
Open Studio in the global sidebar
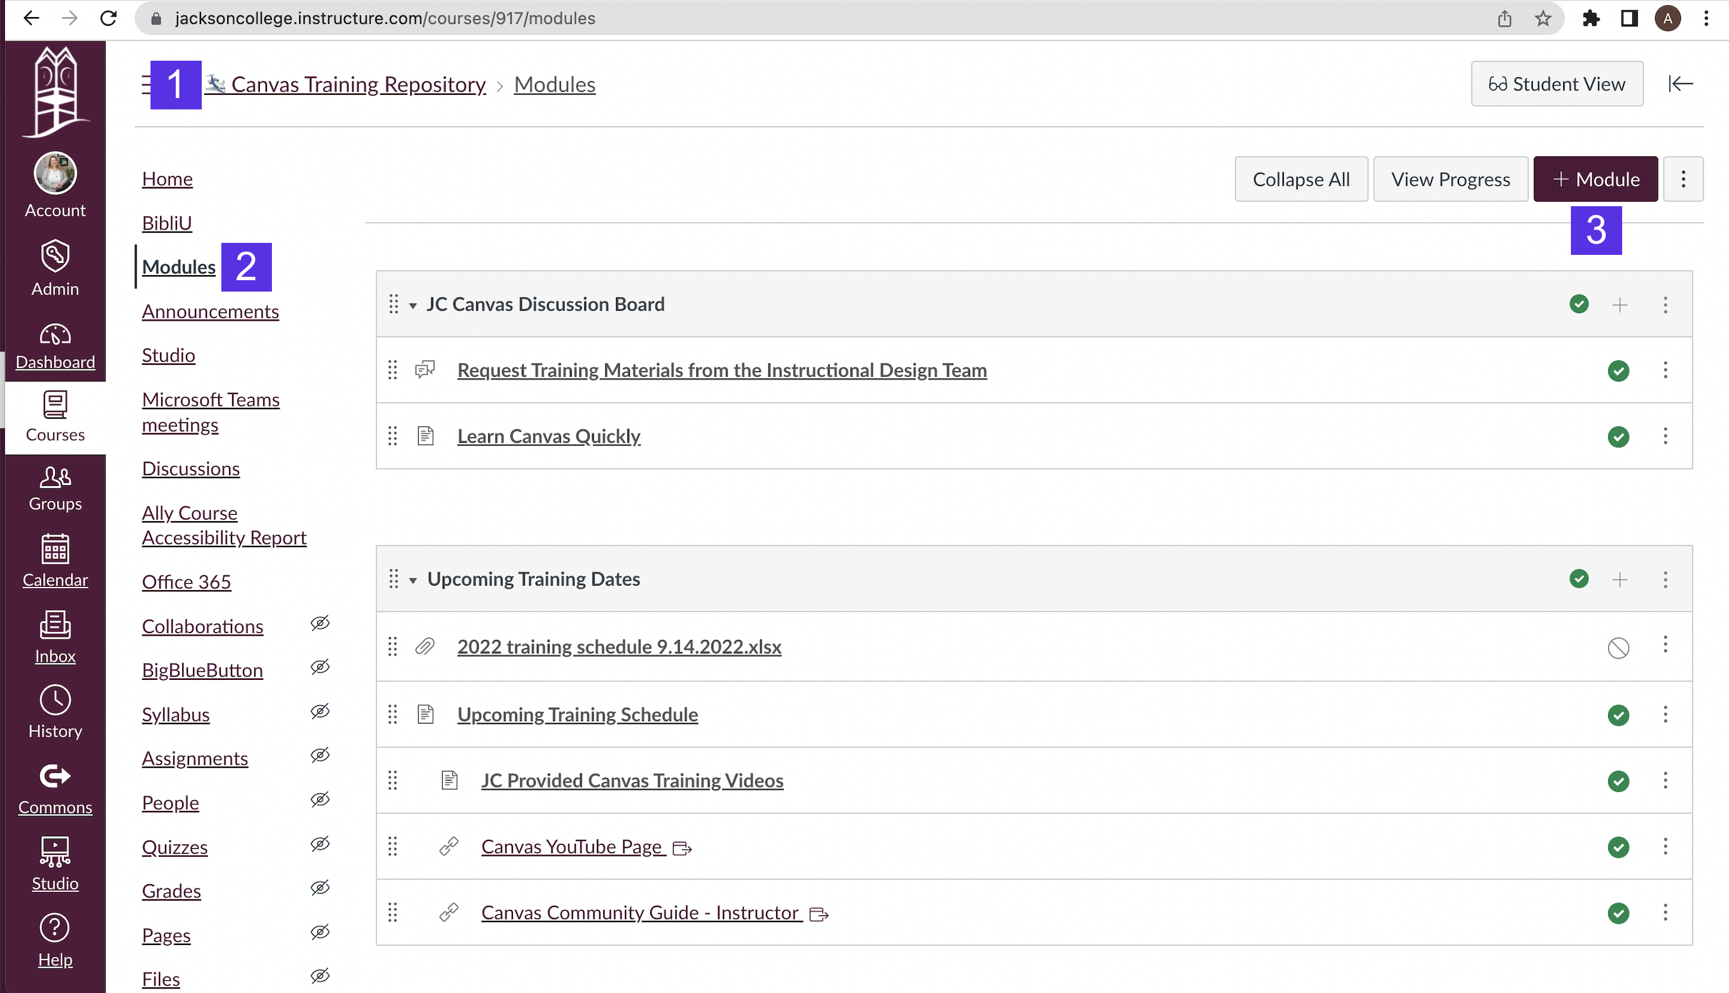tap(55, 864)
